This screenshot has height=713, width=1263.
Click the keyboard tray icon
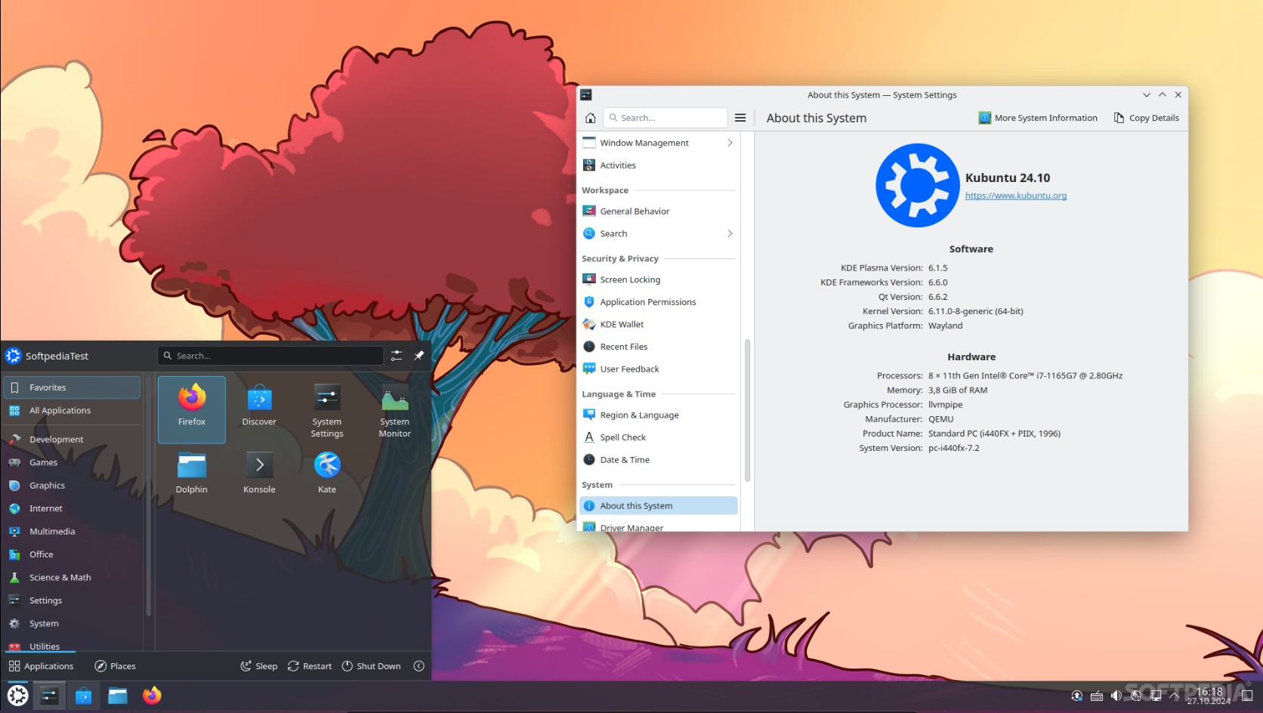[1097, 696]
